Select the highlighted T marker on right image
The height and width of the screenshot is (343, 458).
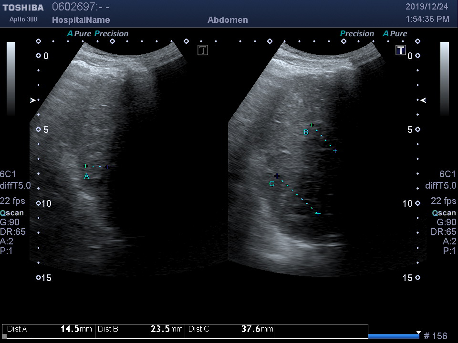click(400, 50)
